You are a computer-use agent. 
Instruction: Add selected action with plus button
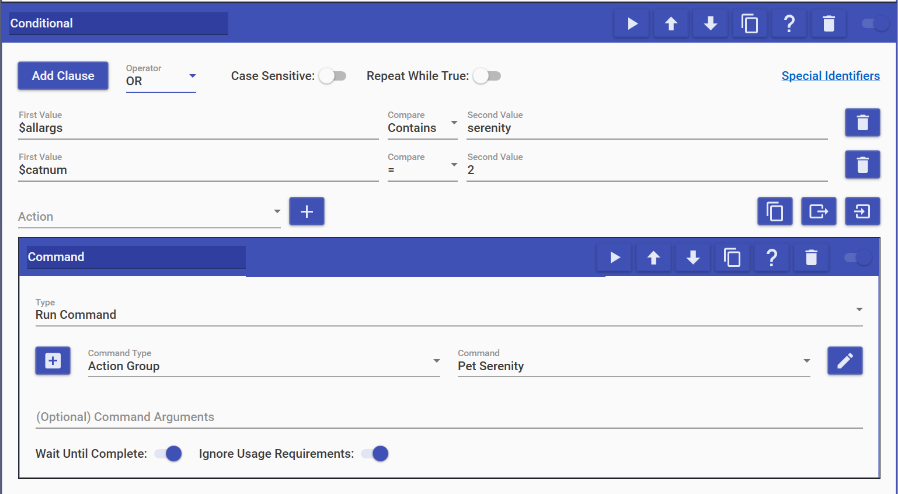[x=307, y=211]
